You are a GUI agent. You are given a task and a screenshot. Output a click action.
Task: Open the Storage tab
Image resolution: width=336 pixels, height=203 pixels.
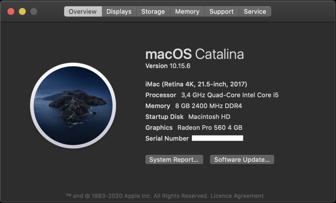(153, 11)
